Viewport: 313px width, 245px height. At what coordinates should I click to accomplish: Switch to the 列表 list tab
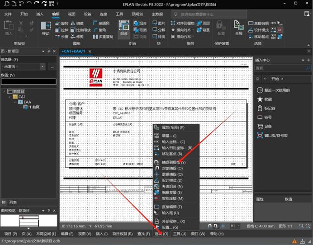point(13,203)
